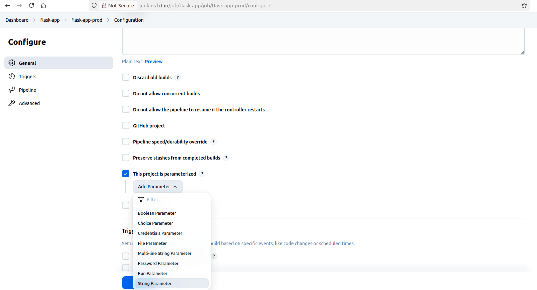The height and width of the screenshot is (290, 537).
Task: Choose Boolean Parameter from the menu
Action: 157,213
